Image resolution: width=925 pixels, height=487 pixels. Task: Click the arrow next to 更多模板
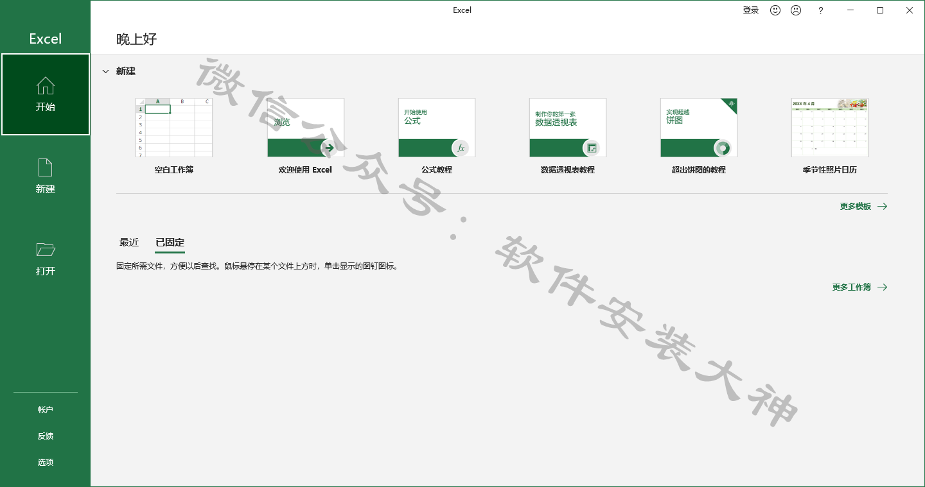pos(882,207)
